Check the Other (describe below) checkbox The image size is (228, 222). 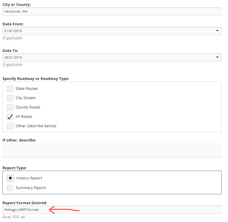(x=10, y=126)
